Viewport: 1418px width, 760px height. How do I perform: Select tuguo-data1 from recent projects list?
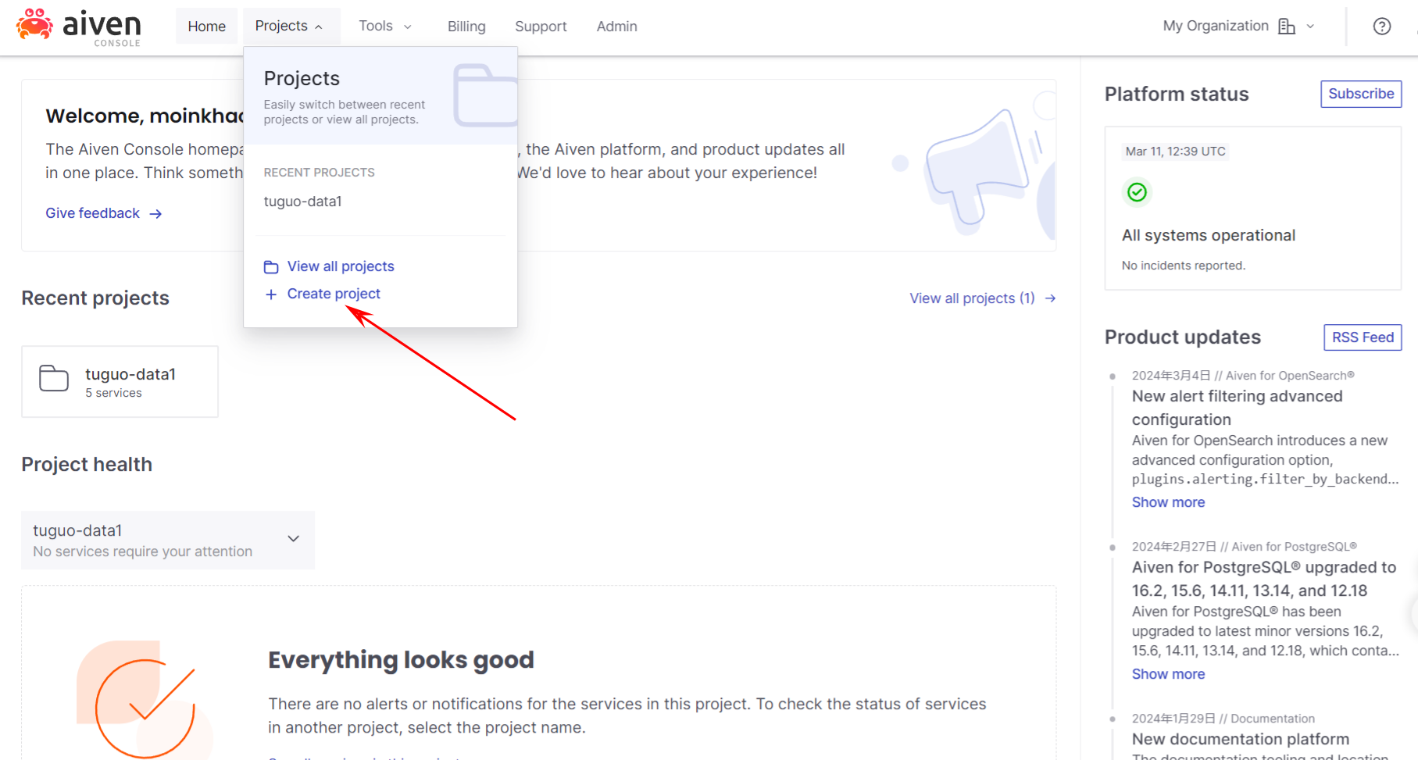pyautogui.click(x=303, y=202)
